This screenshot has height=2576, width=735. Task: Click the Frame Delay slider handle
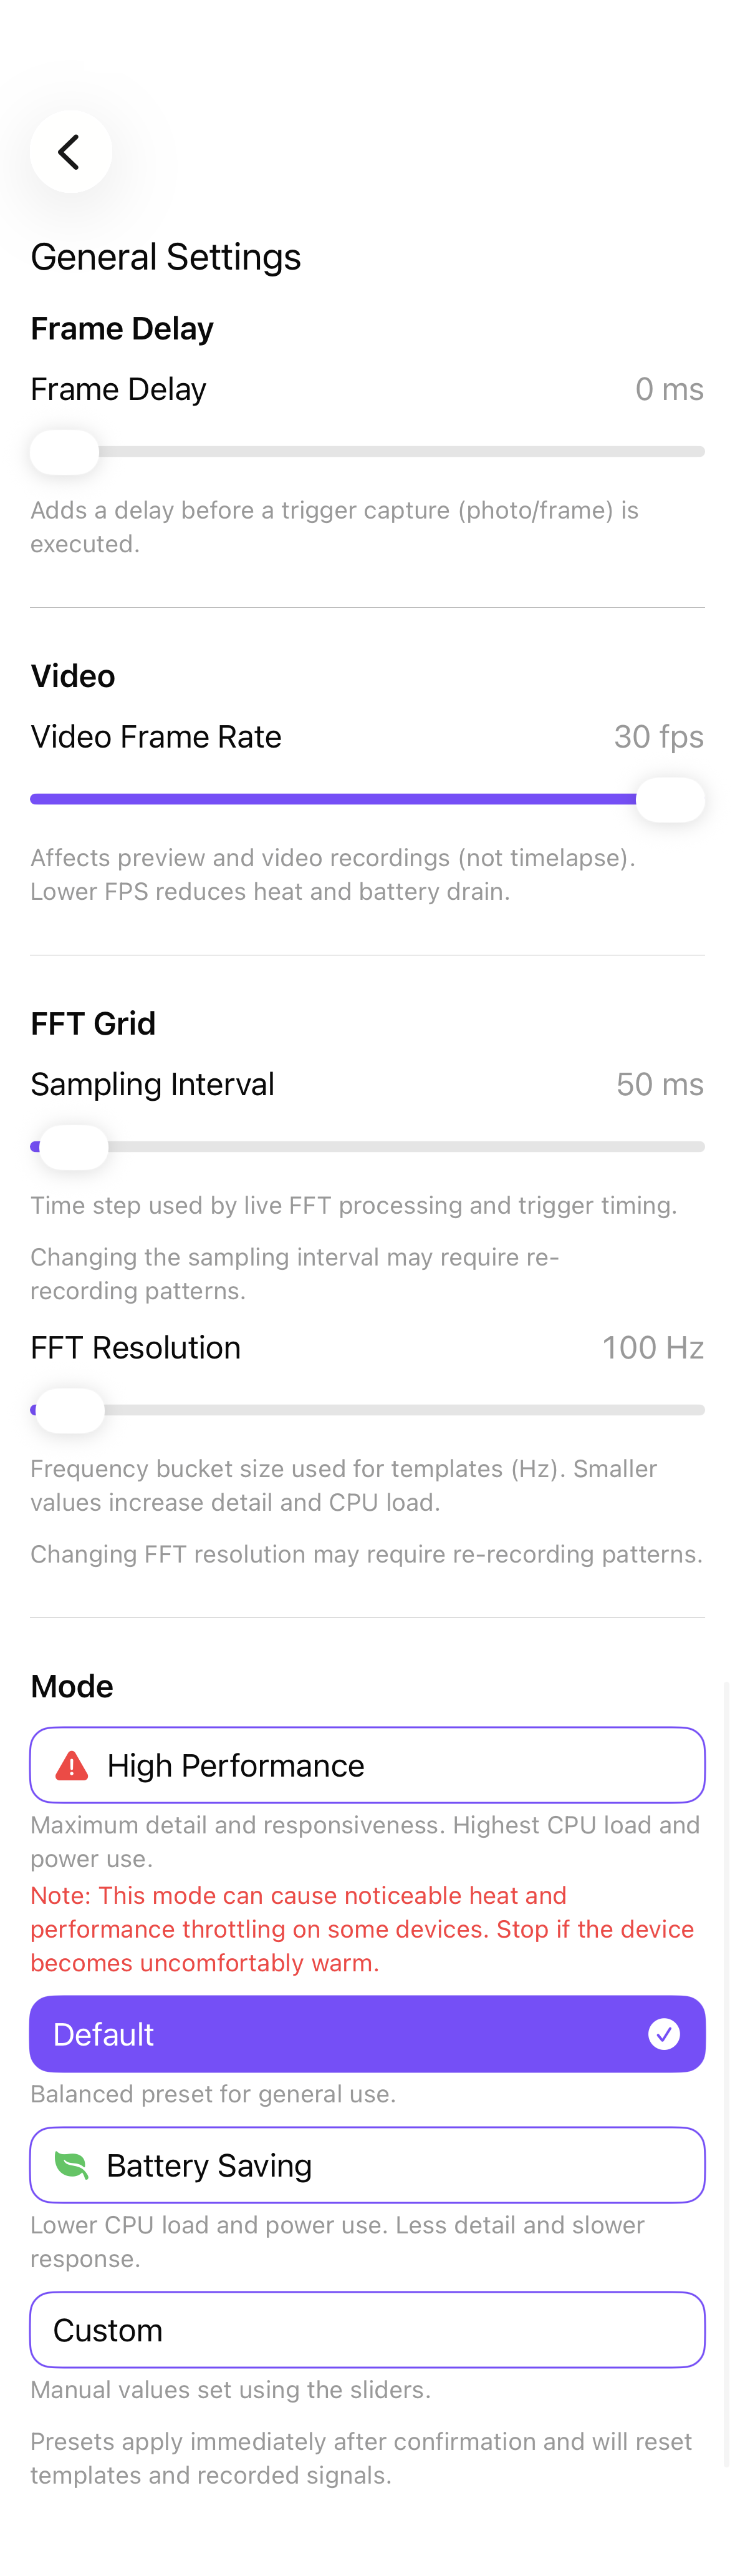[x=64, y=451]
